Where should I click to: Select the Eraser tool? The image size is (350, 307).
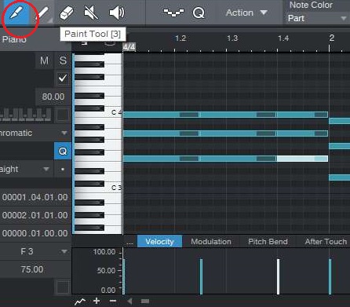click(x=67, y=13)
